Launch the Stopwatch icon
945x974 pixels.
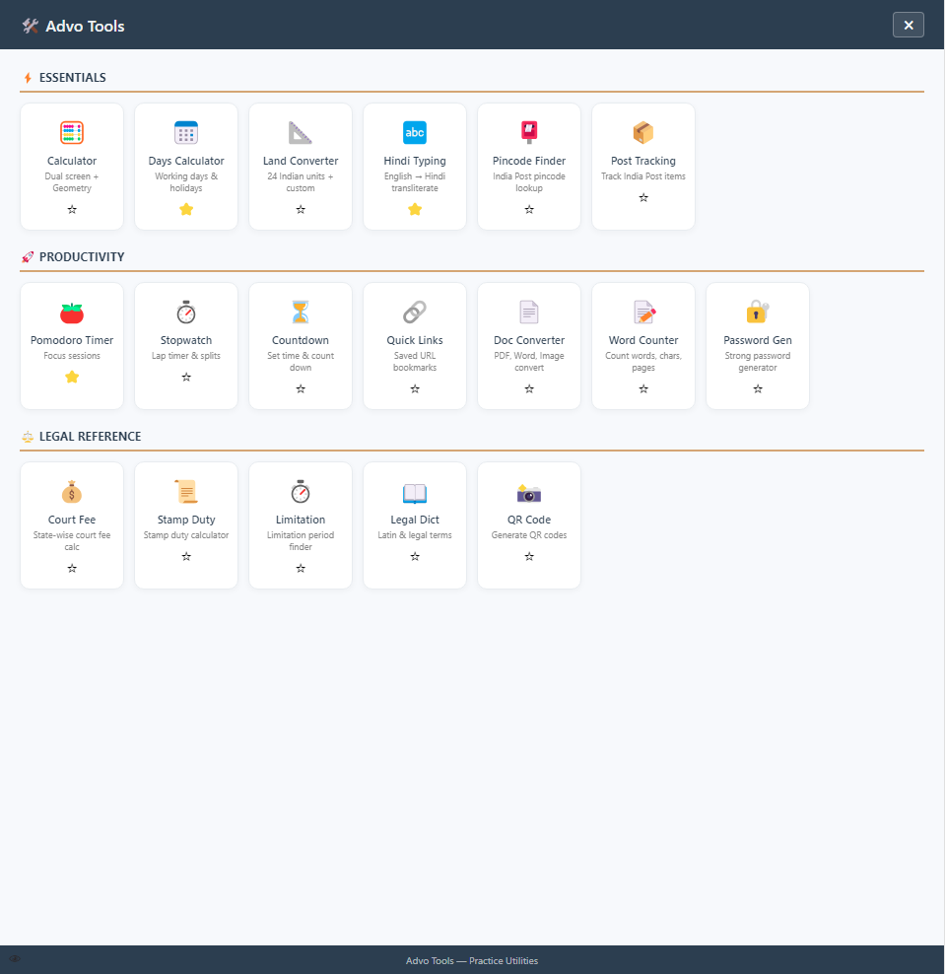(x=186, y=313)
